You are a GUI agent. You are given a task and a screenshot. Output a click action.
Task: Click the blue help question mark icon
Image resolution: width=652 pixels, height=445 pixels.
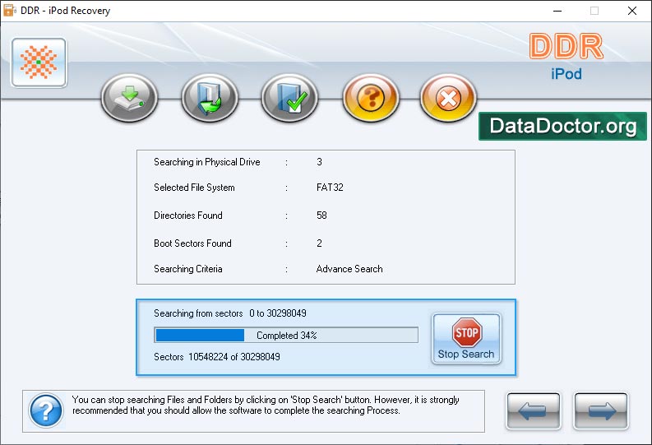46,411
